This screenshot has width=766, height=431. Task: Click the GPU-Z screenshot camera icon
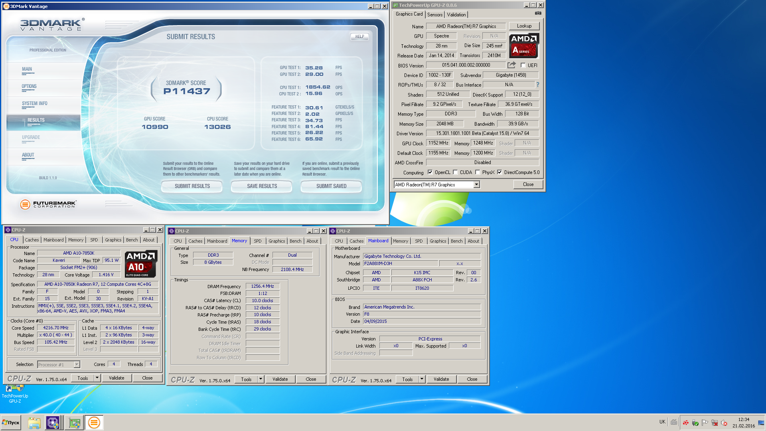click(x=538, y=13)
